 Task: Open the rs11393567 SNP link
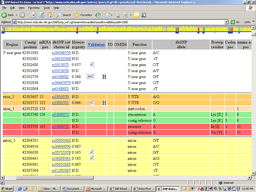coord(61,171)
